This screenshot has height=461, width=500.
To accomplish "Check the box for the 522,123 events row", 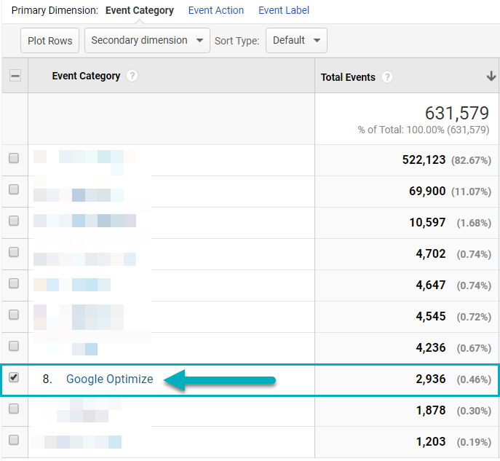I will (14, 158).
